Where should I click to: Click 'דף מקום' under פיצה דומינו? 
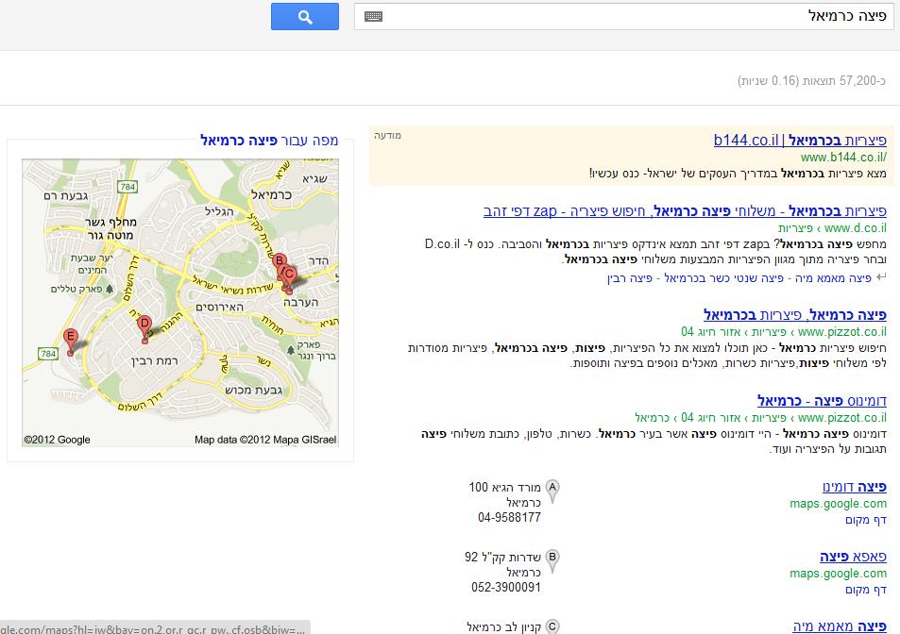[866, 520]
